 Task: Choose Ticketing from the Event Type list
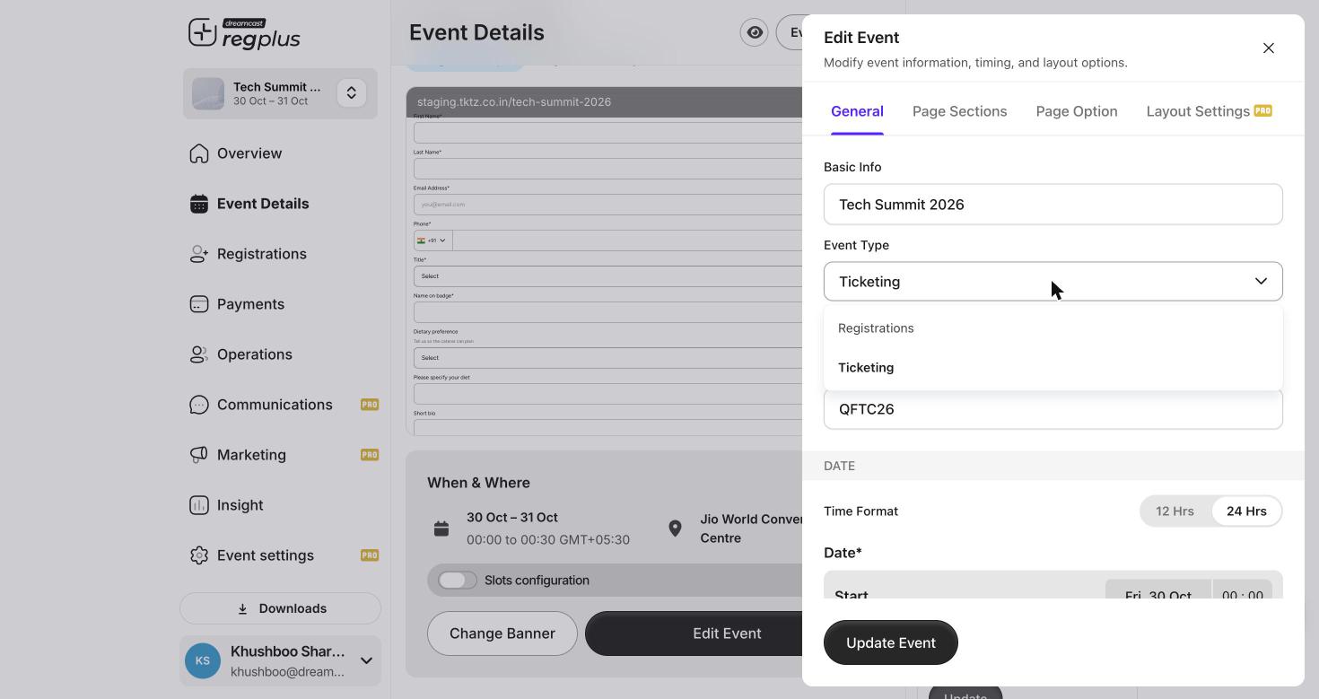click(1053, 368)
